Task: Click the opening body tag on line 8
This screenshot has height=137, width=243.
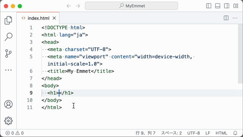Action: coord(50,86)
